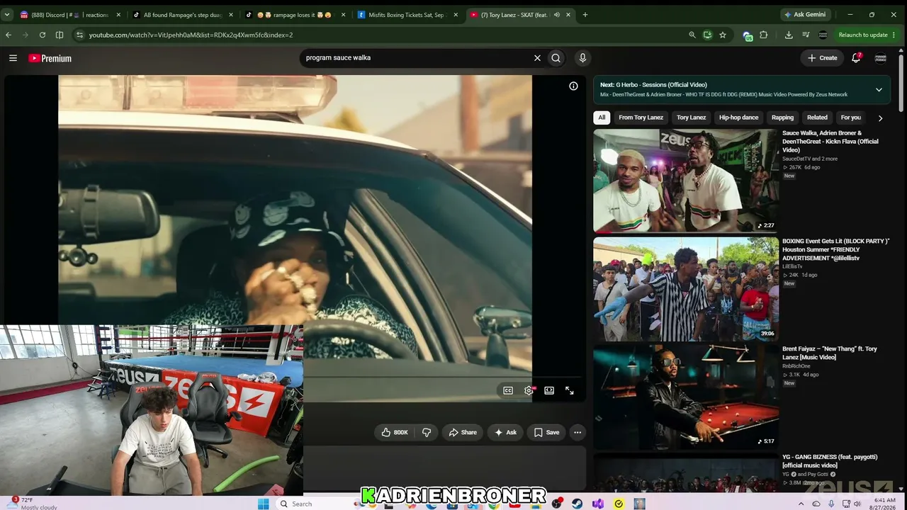Image resolution: width=907 pixels, height=510 pixels.
Task: Select the Hip-hop dance filter chip
Action: click(738, 118)
